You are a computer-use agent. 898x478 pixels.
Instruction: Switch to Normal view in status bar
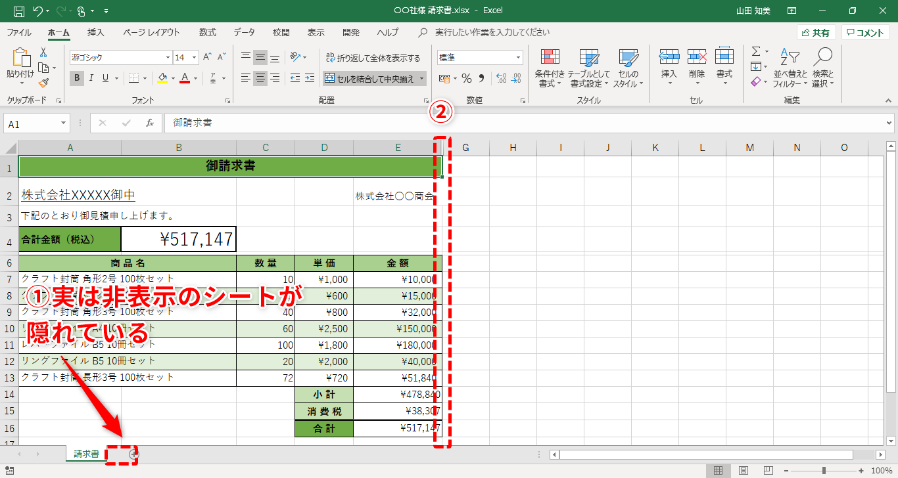point(719,471)
